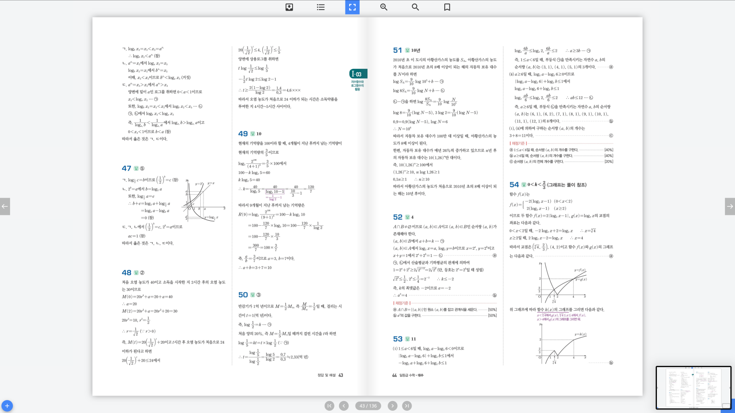
Task: Click the screen preview thumbnail
Action: 693,387
